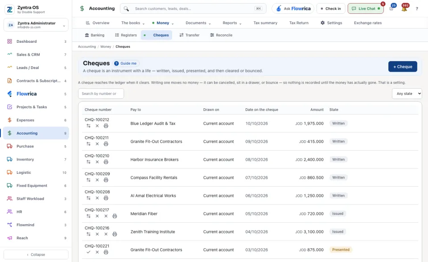Click the question mark help icon
This screenshot has width=428, height=262.
(x=417, y=9)
